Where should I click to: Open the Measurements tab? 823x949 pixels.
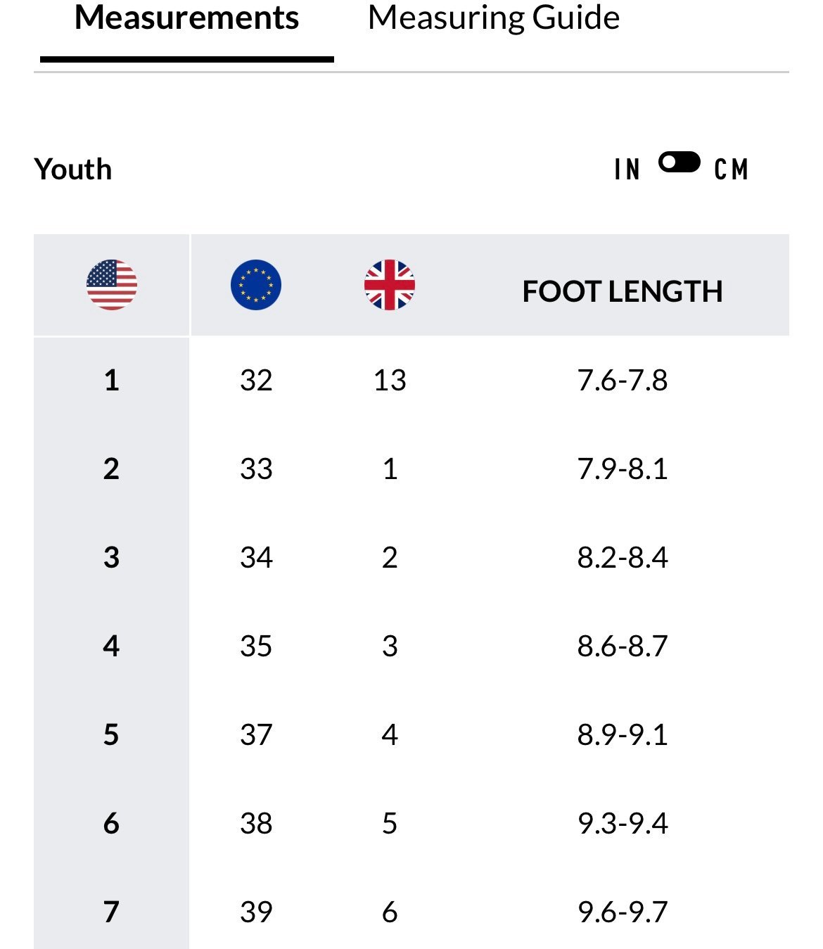tap(187, 18)
